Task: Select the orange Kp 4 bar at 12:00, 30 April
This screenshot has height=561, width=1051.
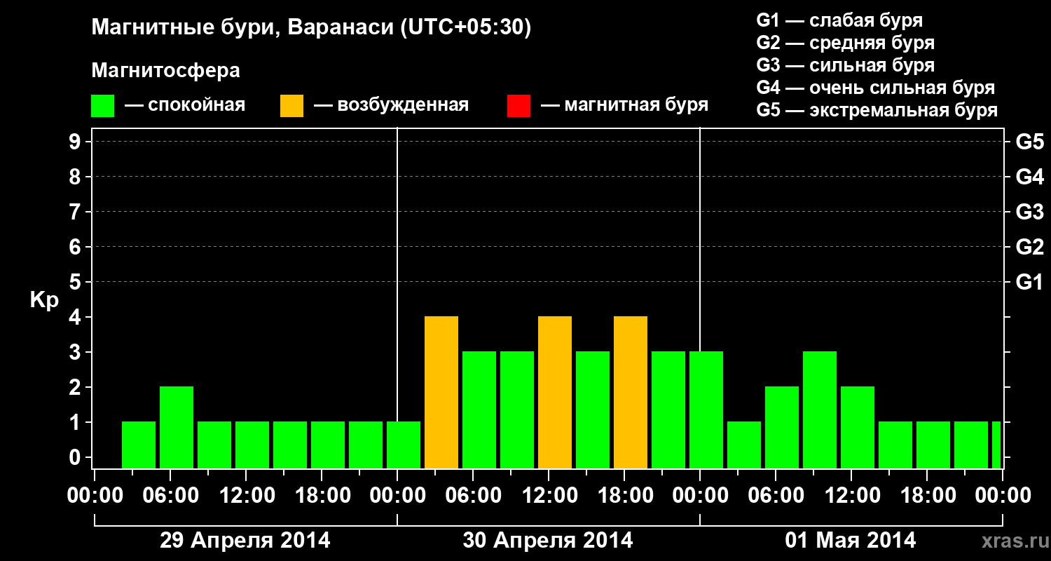Action: pyautogui.click(x=555, y=393)
